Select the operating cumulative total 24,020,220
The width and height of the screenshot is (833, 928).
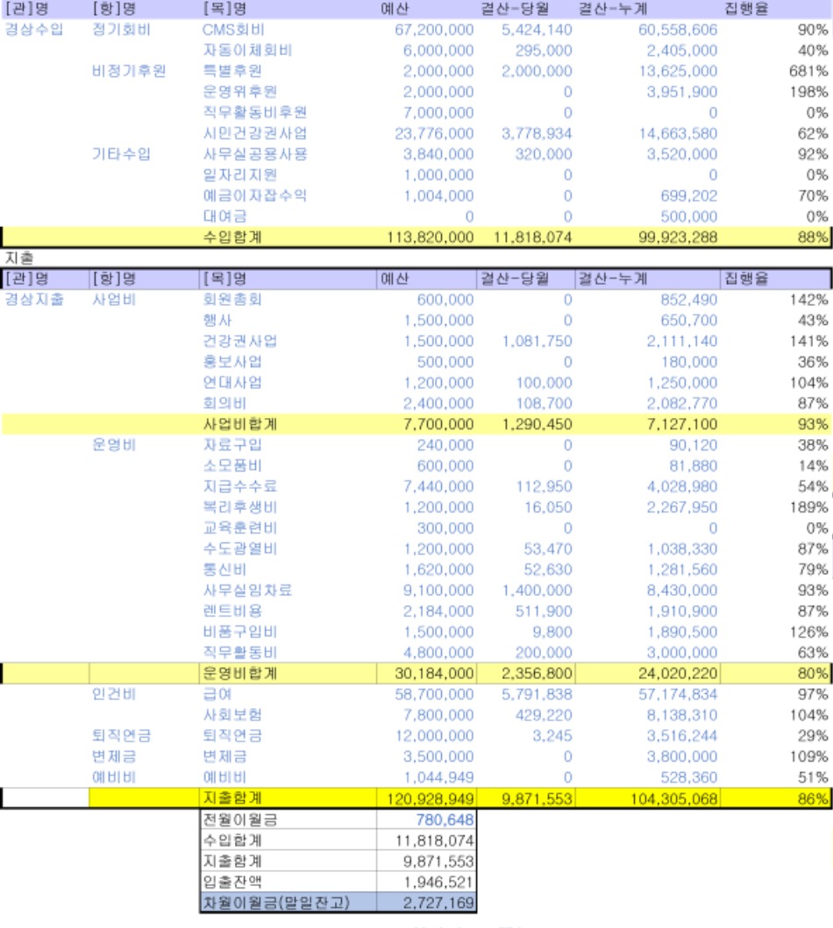[x=677, y=673]
